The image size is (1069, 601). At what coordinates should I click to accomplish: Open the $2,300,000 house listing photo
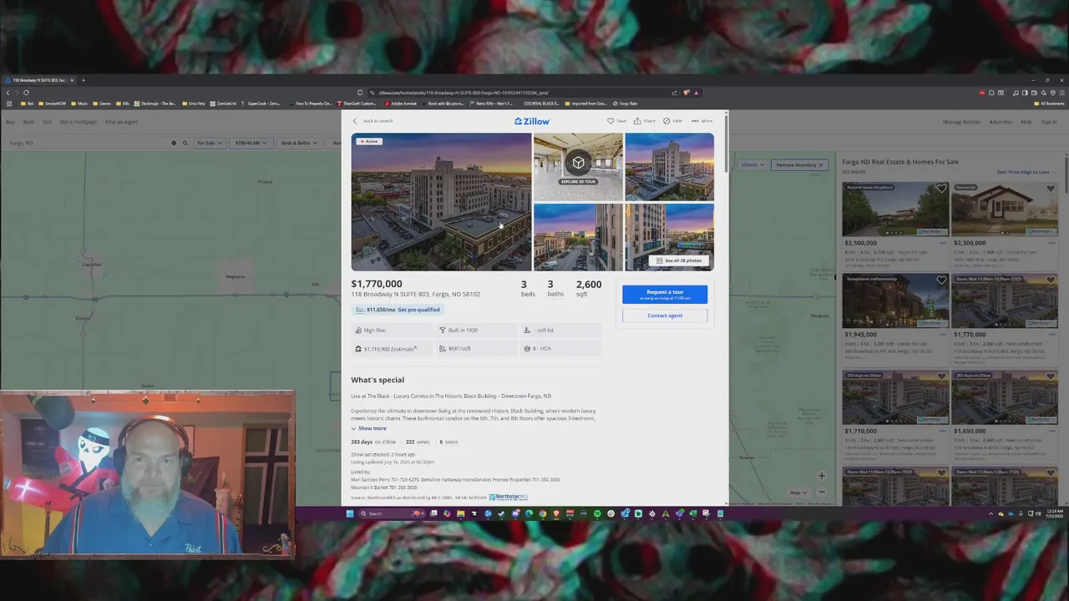1004,210
